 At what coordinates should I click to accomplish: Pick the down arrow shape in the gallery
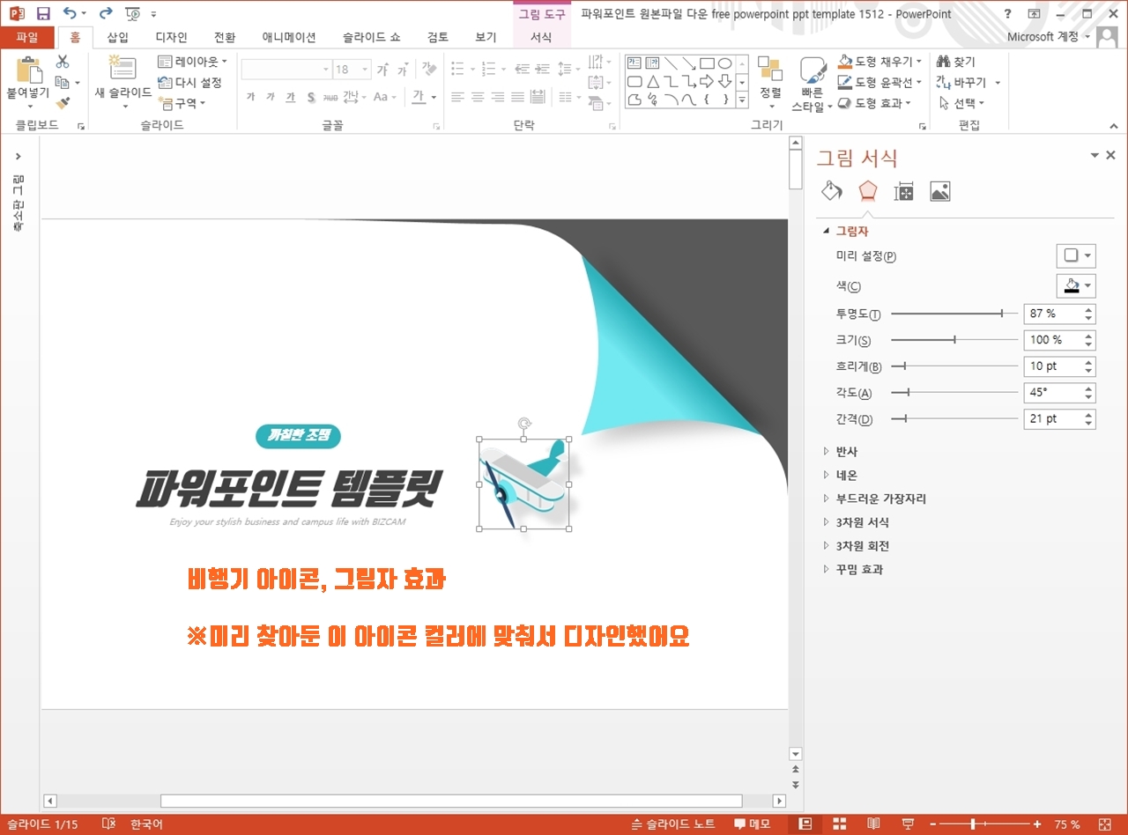[x=724, y=81]
